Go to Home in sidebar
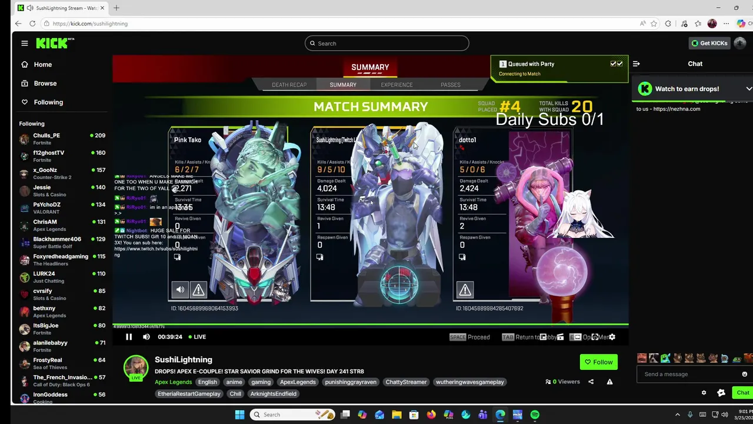 click(42, 65)
